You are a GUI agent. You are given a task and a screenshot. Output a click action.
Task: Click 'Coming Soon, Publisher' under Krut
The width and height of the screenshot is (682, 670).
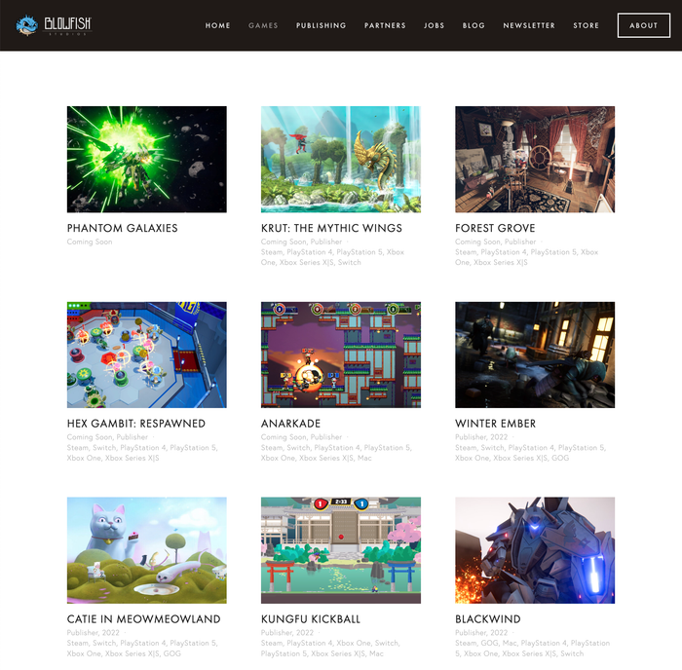tap(301, 242)
